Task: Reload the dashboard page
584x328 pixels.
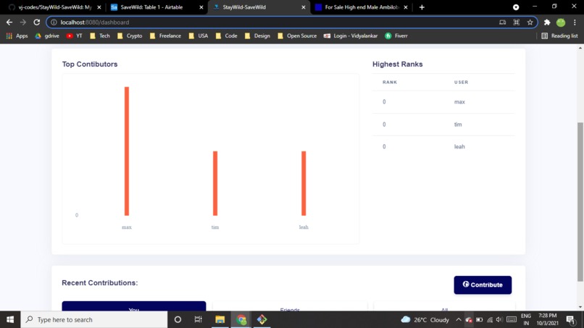Action: [x=36, y=22]
